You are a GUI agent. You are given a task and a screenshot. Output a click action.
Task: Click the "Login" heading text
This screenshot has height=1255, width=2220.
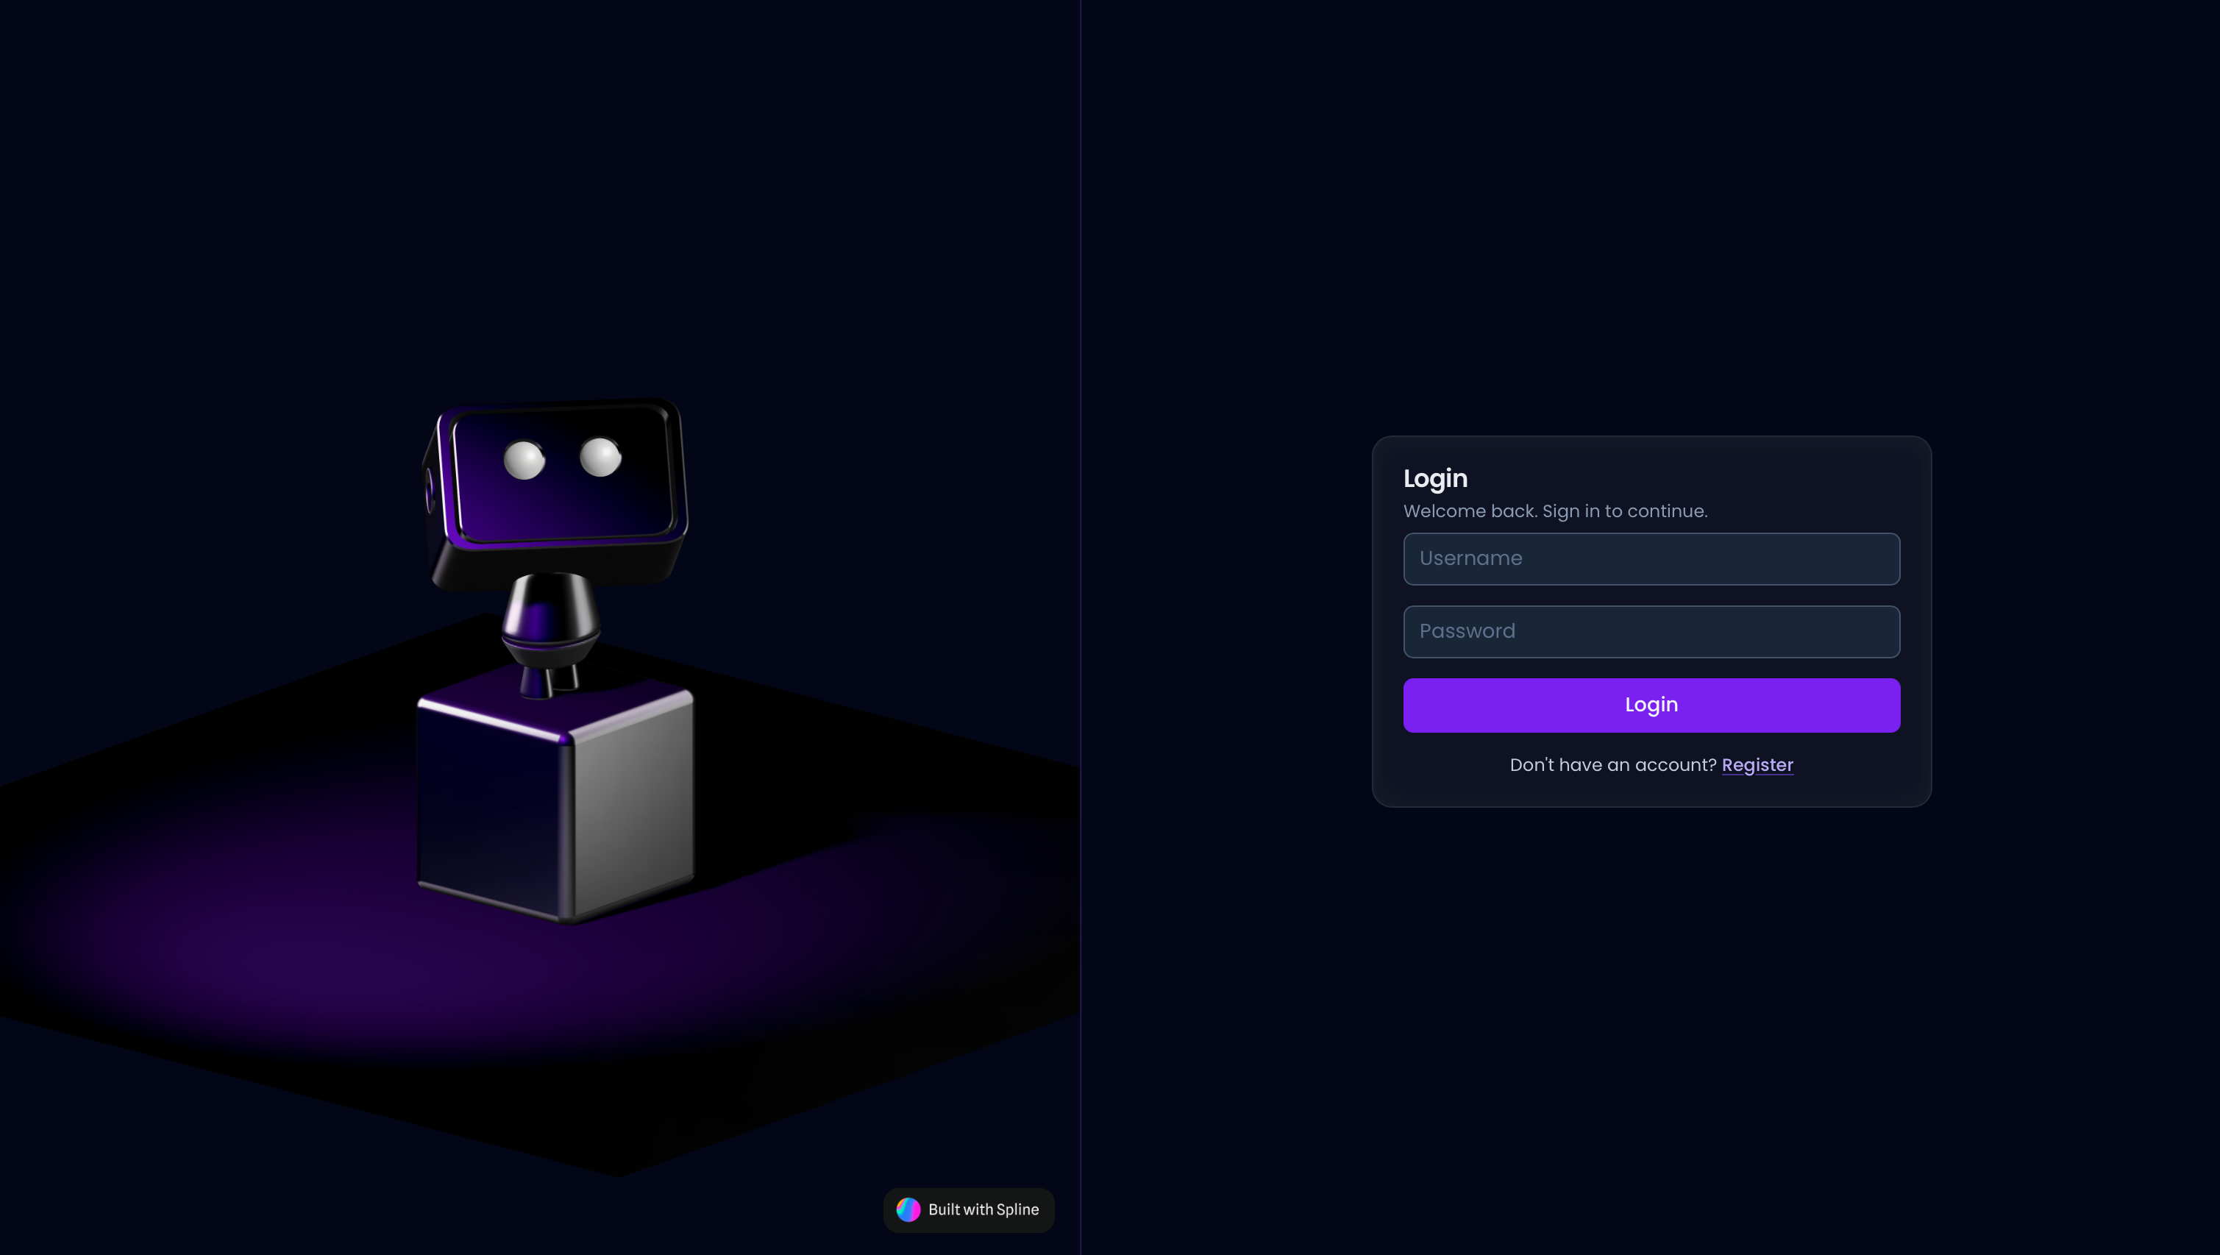click(x=1434, y=478)
